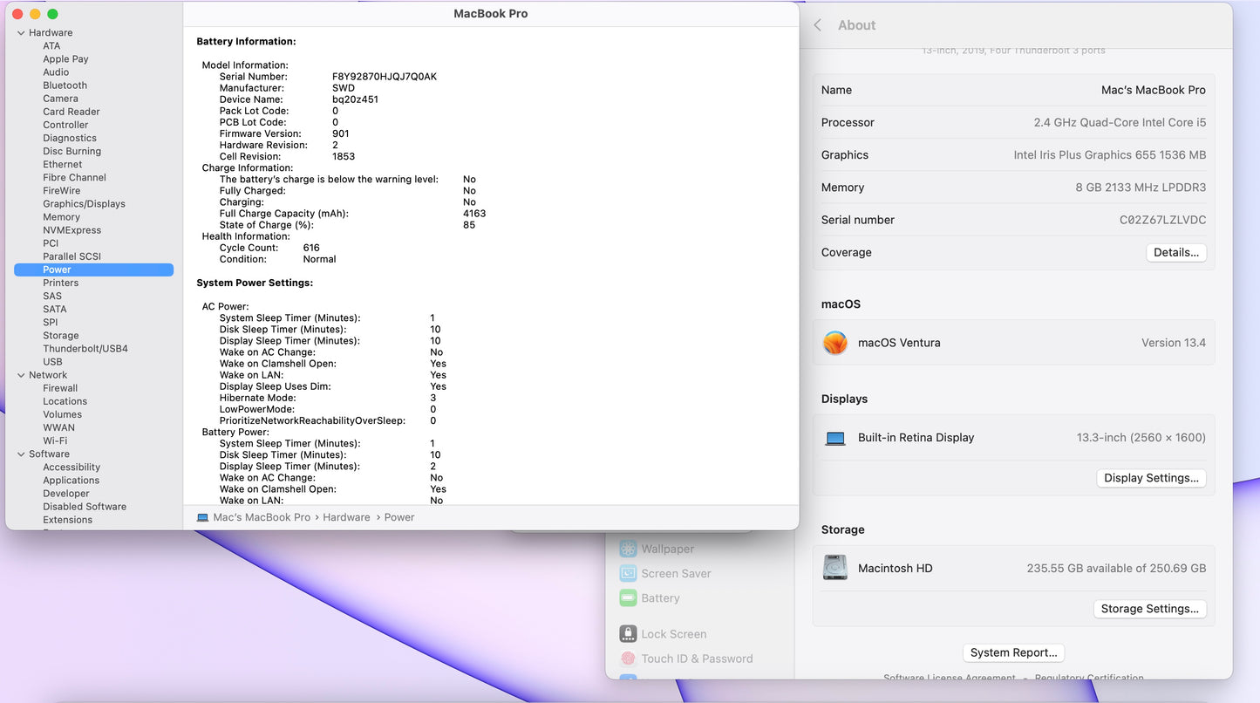Click the Storage Settings button

1149,609
